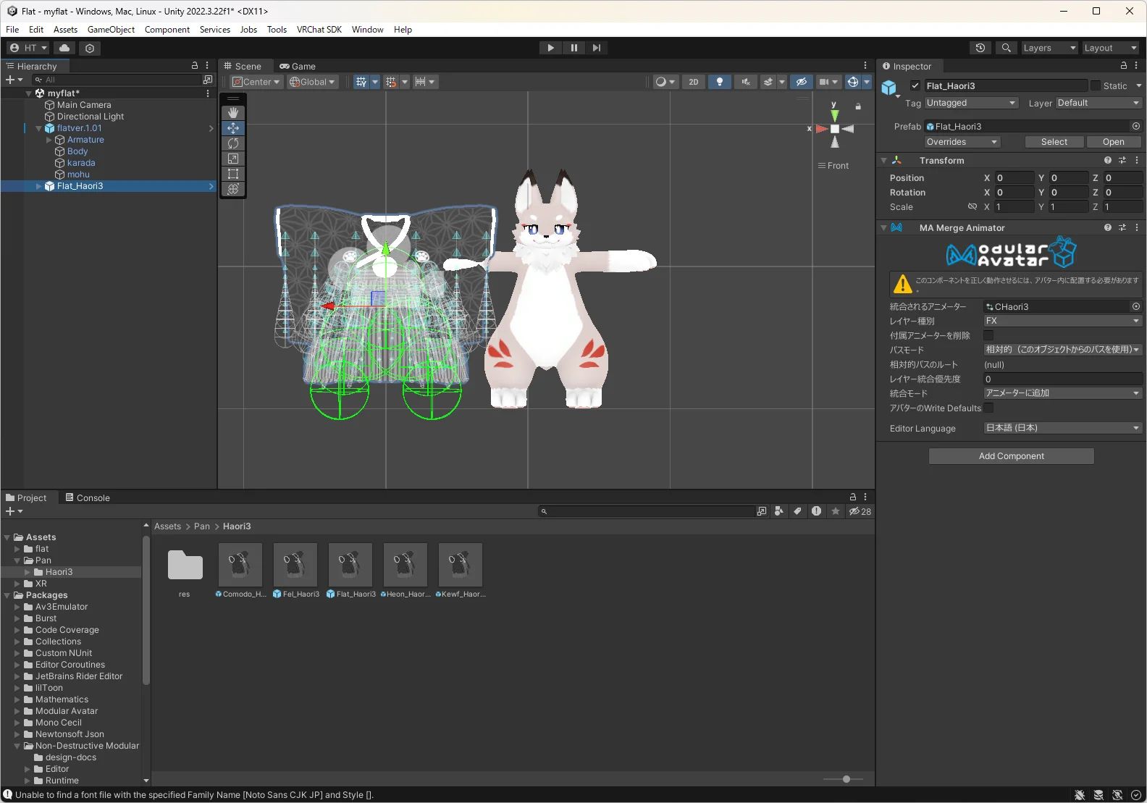Toggle scene visibility eye icon
The height and width of the screenshot is (803, 1147).
click(x=801, y=82)
